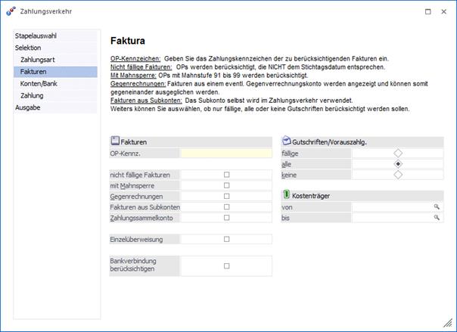Toggle the 'mit Mahnsperre' checkbox
The height and width of the screenshot is (332, 457).
point(226,185)
